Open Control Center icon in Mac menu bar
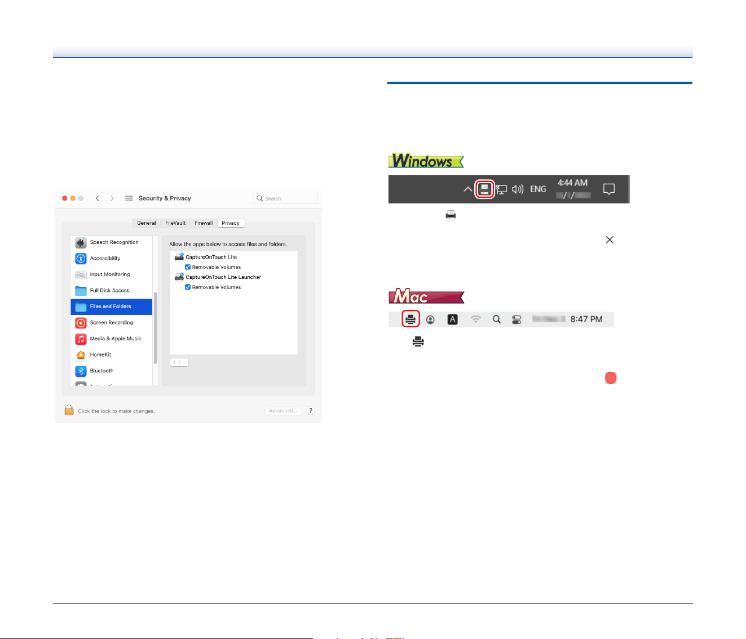Viewport: 746px width, 639px height. (517, 319)
